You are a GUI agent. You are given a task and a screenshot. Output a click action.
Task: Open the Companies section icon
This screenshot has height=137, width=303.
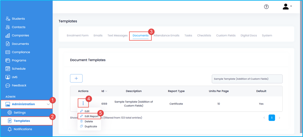(x=8, y=35)
